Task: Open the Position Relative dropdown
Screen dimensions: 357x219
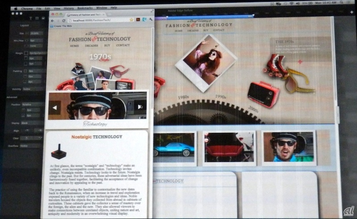Action: 33,104
